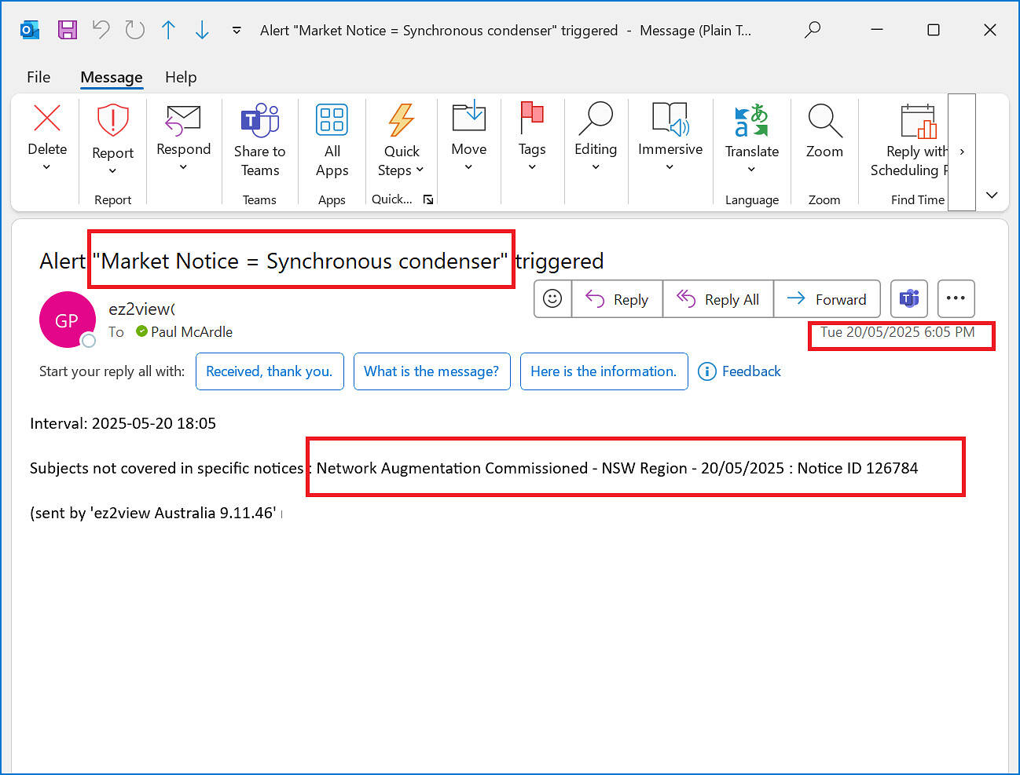Click the Tags flag icon
Image resolution: width=1020 pixels, height=775 pixels.
click(x=532, y=117)
